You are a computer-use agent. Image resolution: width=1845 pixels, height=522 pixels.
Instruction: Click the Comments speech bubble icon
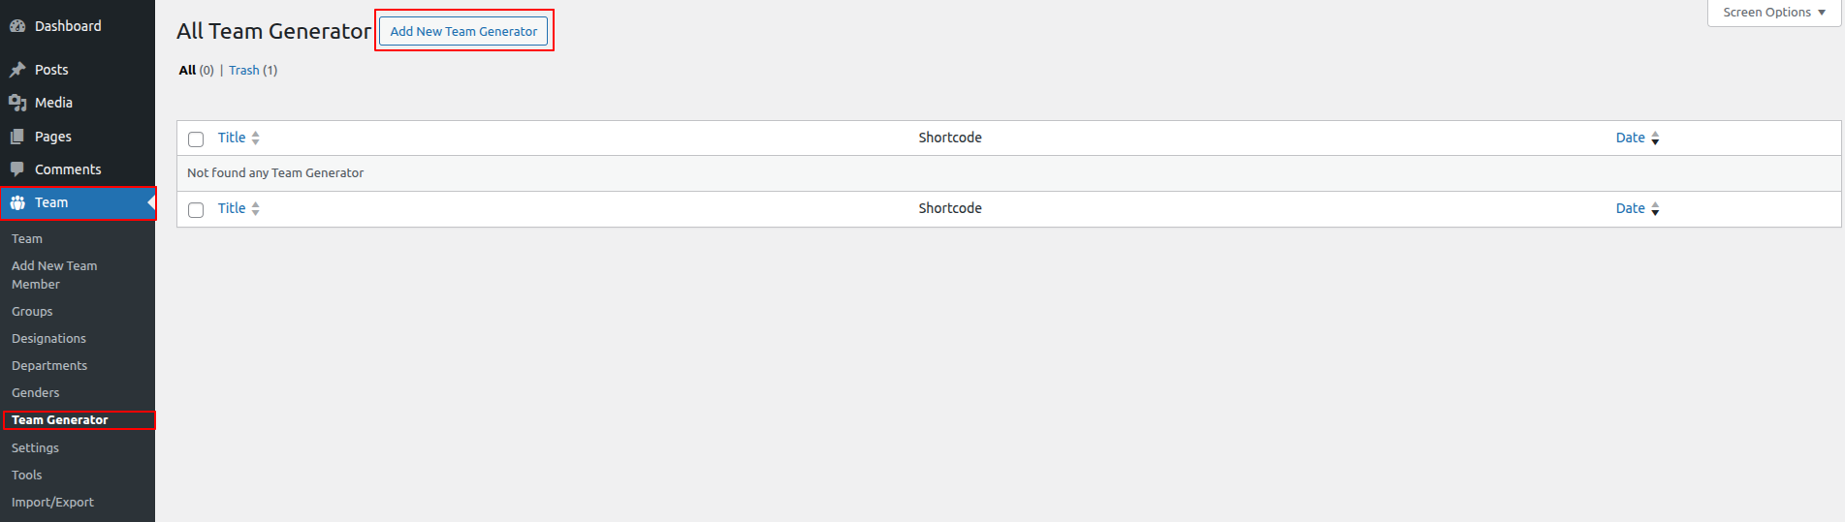(x=17, y=169)
